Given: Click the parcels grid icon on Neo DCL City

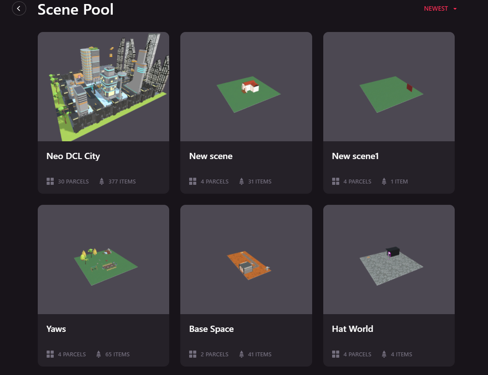Looking at the screenshot, I should coord(50,181).
